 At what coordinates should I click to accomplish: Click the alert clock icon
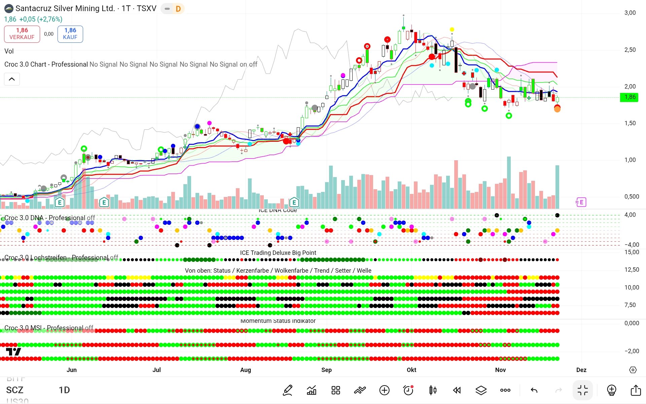click(408, 390)
